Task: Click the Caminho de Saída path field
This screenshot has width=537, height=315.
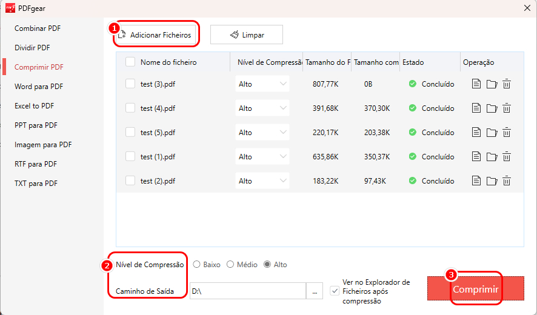Action: point(247,291)
